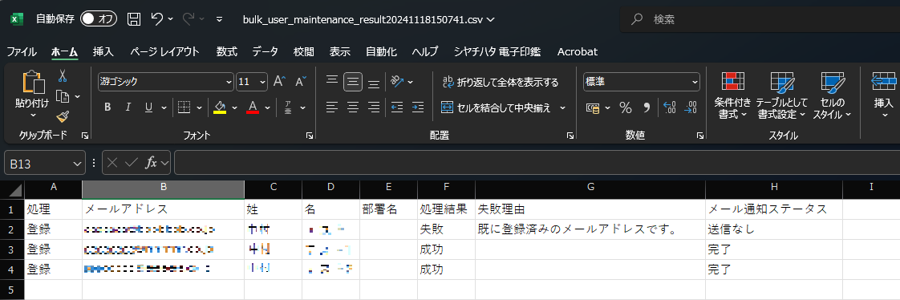Viewport: 900px width, 300px height.
Task: Click the Format Painter brush icon
Action: pyautogui.click(x=63, y=117)
